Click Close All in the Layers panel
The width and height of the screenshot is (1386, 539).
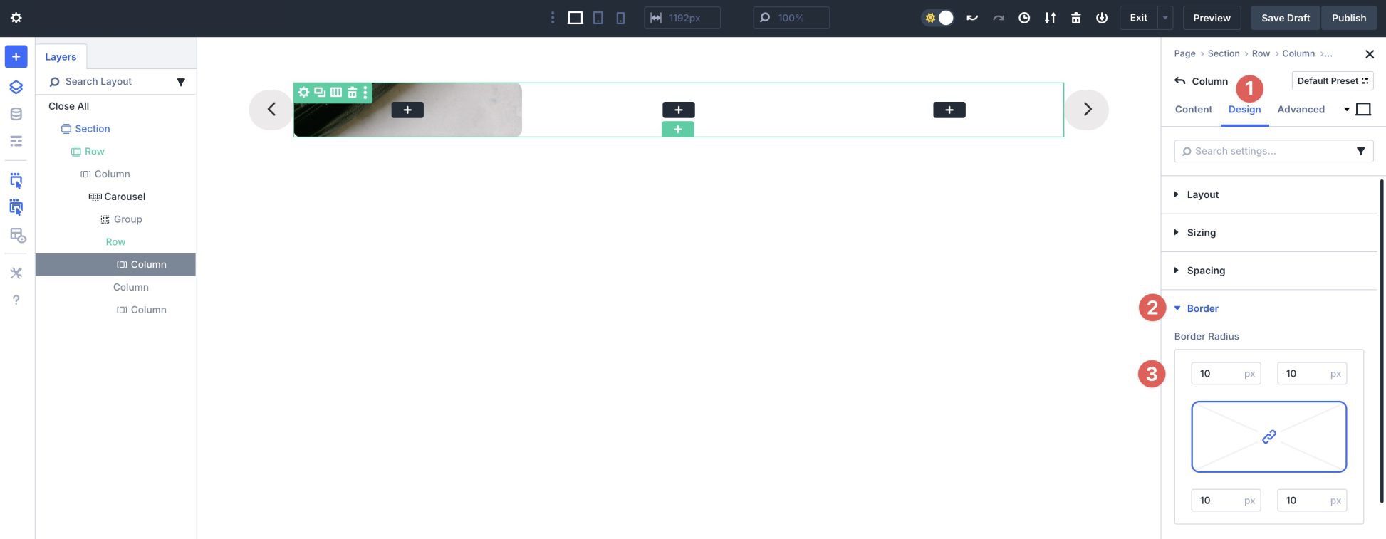[68, 106]
